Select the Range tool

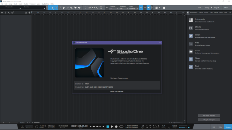point(56,8)
